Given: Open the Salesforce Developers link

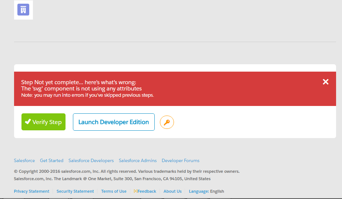Looking at the screenshot, I should point(91,161).
